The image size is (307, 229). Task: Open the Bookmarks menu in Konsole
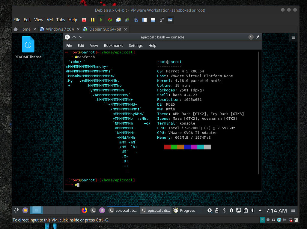(113, 46)
